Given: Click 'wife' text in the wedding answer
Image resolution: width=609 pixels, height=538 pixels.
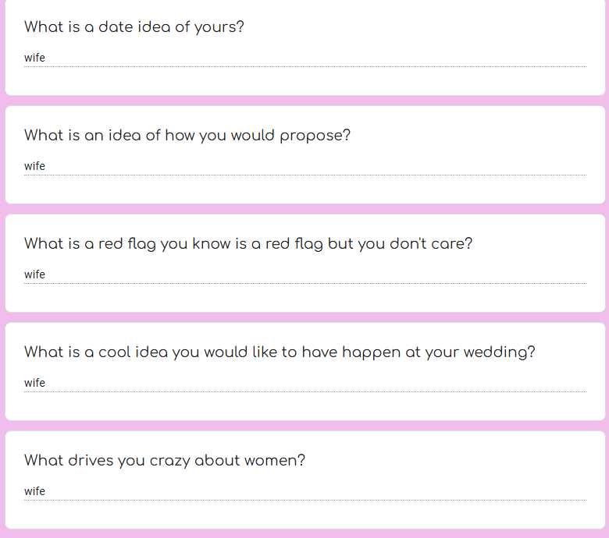Looking at the screenshot, I should coord(34,383).
